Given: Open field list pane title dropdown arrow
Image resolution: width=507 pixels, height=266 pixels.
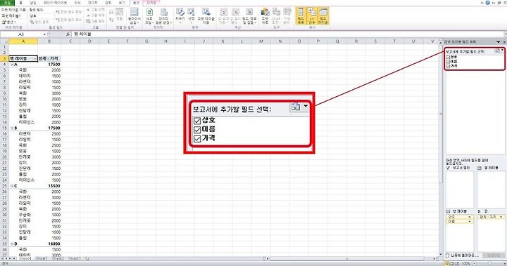Looking at the screenshot, I should (499, 42).
